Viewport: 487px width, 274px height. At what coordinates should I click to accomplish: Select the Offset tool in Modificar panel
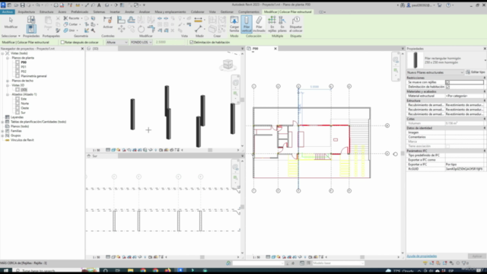[x=131, y=20]
